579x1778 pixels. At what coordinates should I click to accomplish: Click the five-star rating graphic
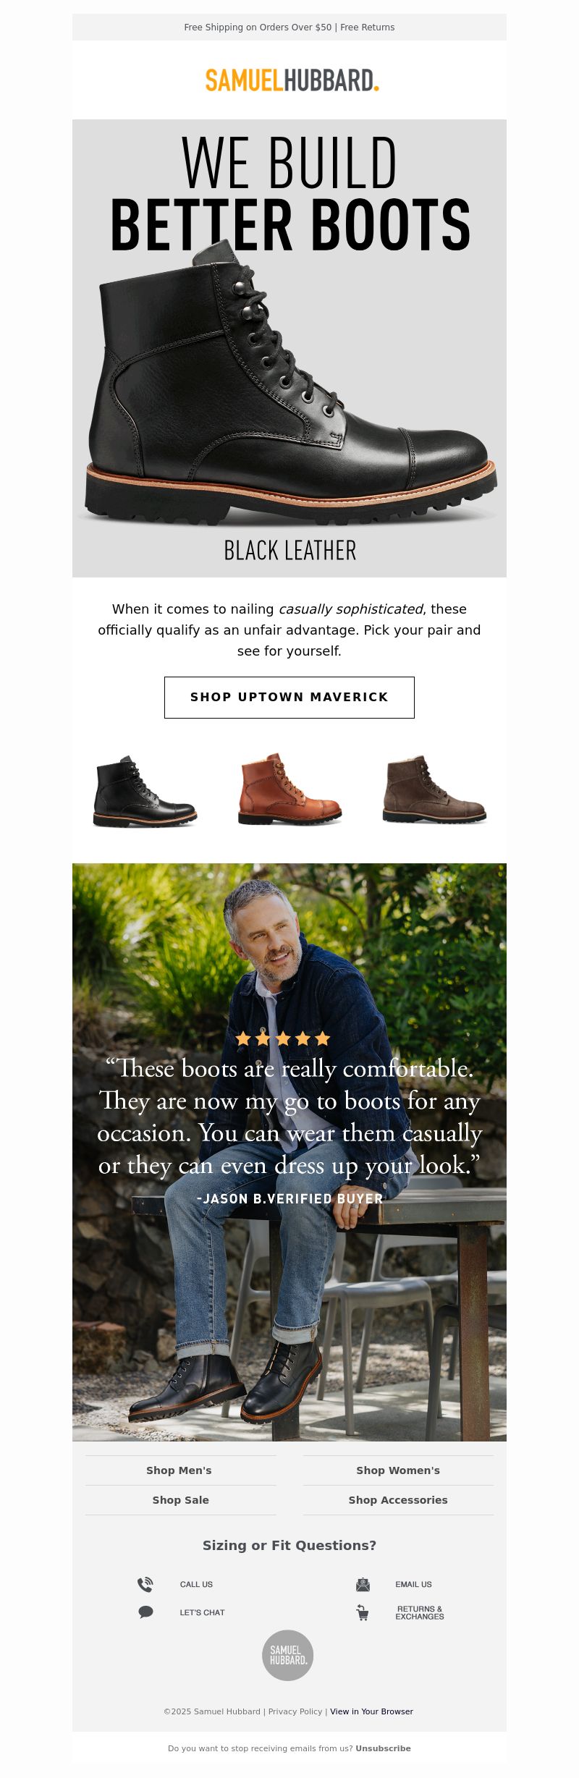[x=283, y=1038]
